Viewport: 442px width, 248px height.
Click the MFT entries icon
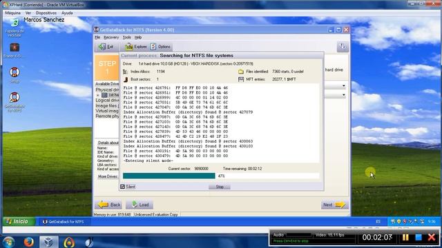tap(241, 79)
